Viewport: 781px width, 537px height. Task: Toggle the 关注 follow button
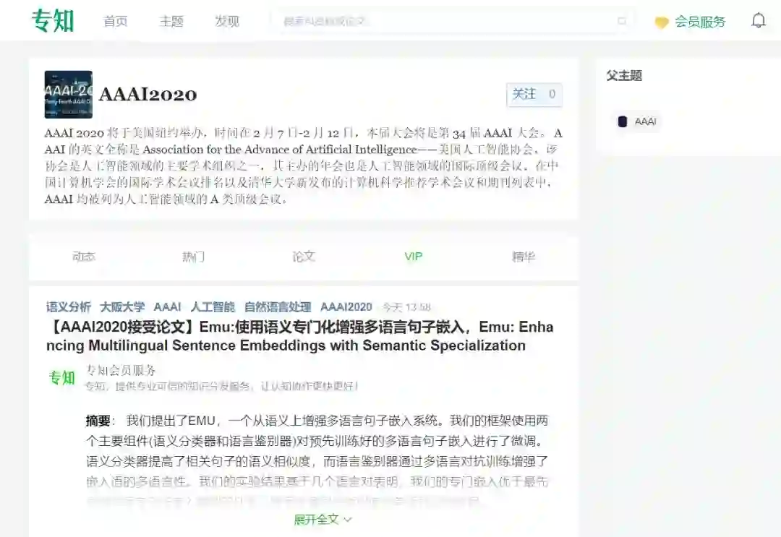[x=534, y=94]
